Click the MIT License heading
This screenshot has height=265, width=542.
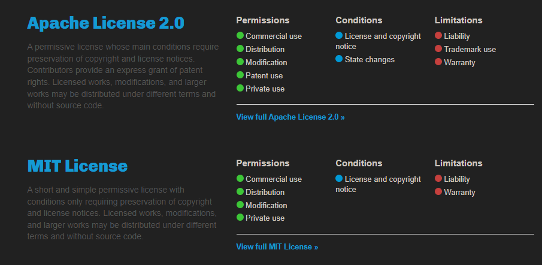click(77, 166)
